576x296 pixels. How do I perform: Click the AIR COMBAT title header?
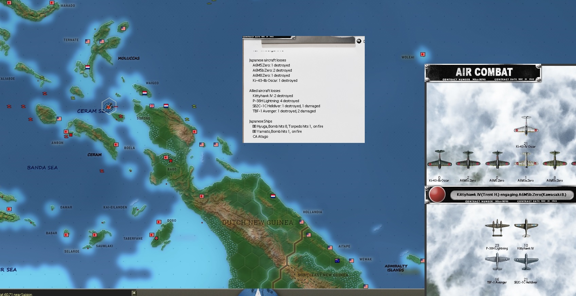point(484,72)
